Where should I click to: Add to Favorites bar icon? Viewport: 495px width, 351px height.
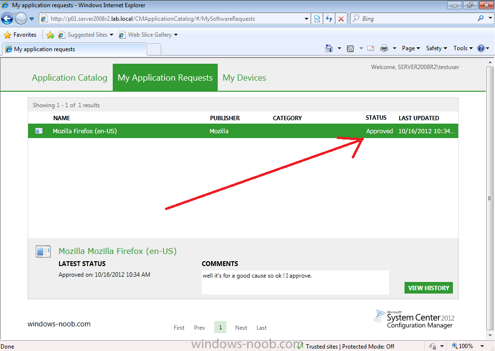click(50, 35)
